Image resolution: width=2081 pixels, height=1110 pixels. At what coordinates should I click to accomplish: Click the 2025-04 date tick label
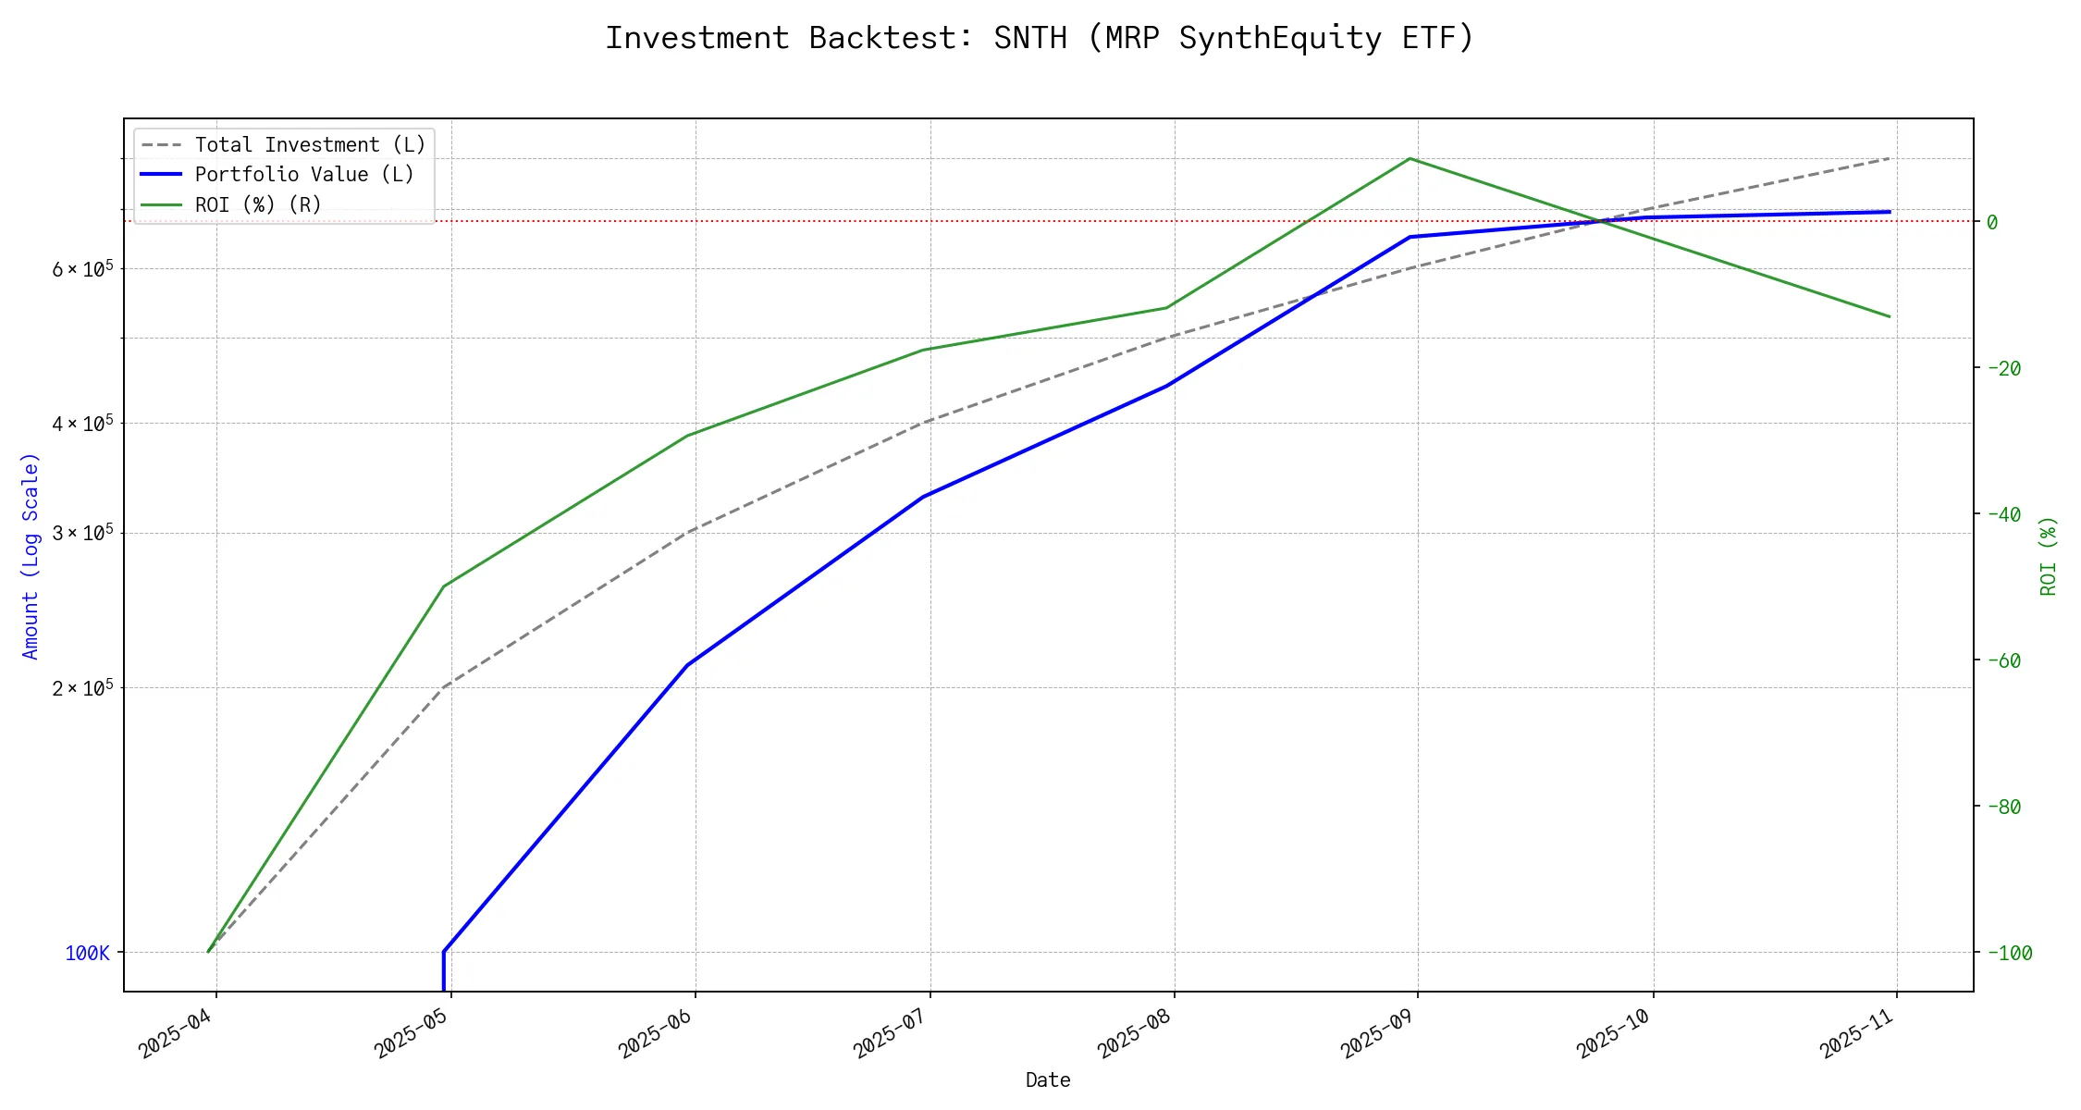click(x=176, y=1033)
